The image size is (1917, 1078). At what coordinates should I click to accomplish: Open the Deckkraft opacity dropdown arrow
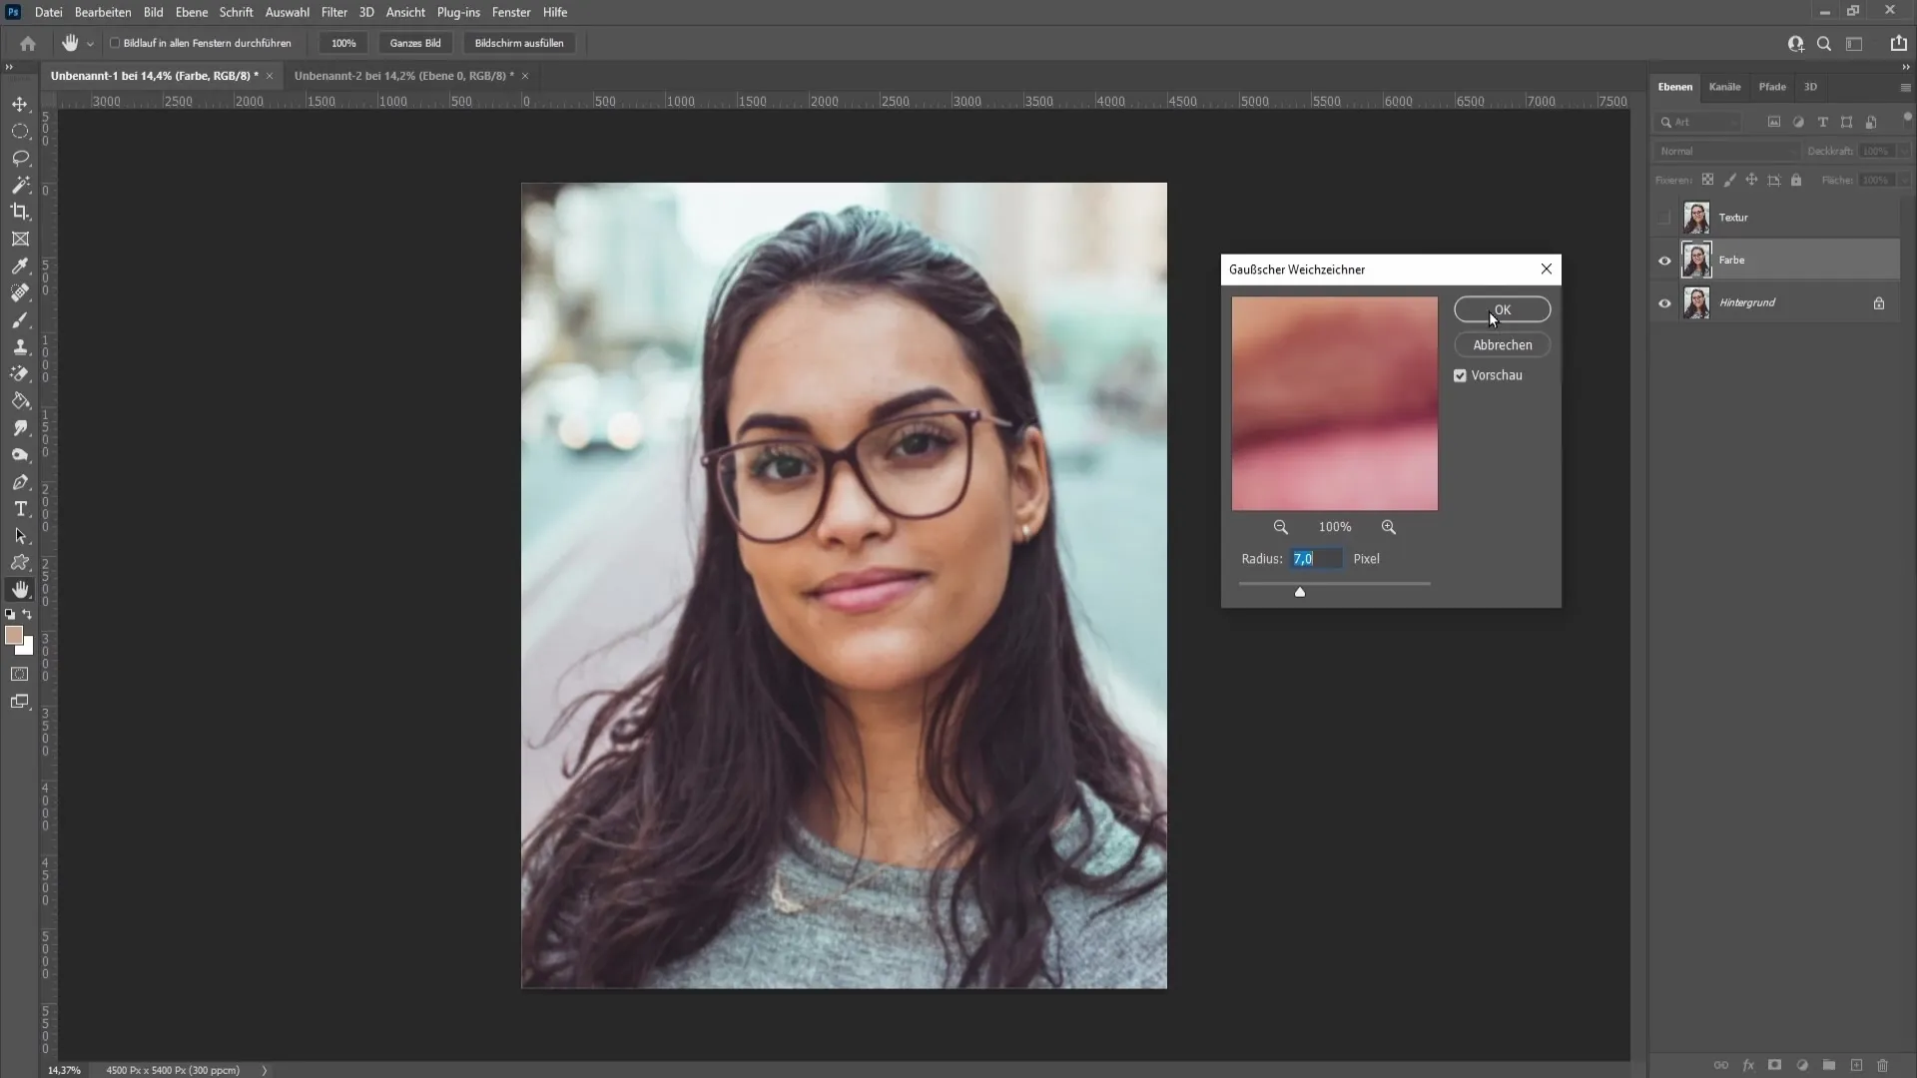click(1904, 151)
